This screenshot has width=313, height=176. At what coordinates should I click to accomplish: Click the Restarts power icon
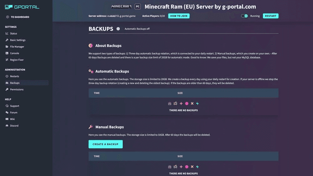coord(7,76)
